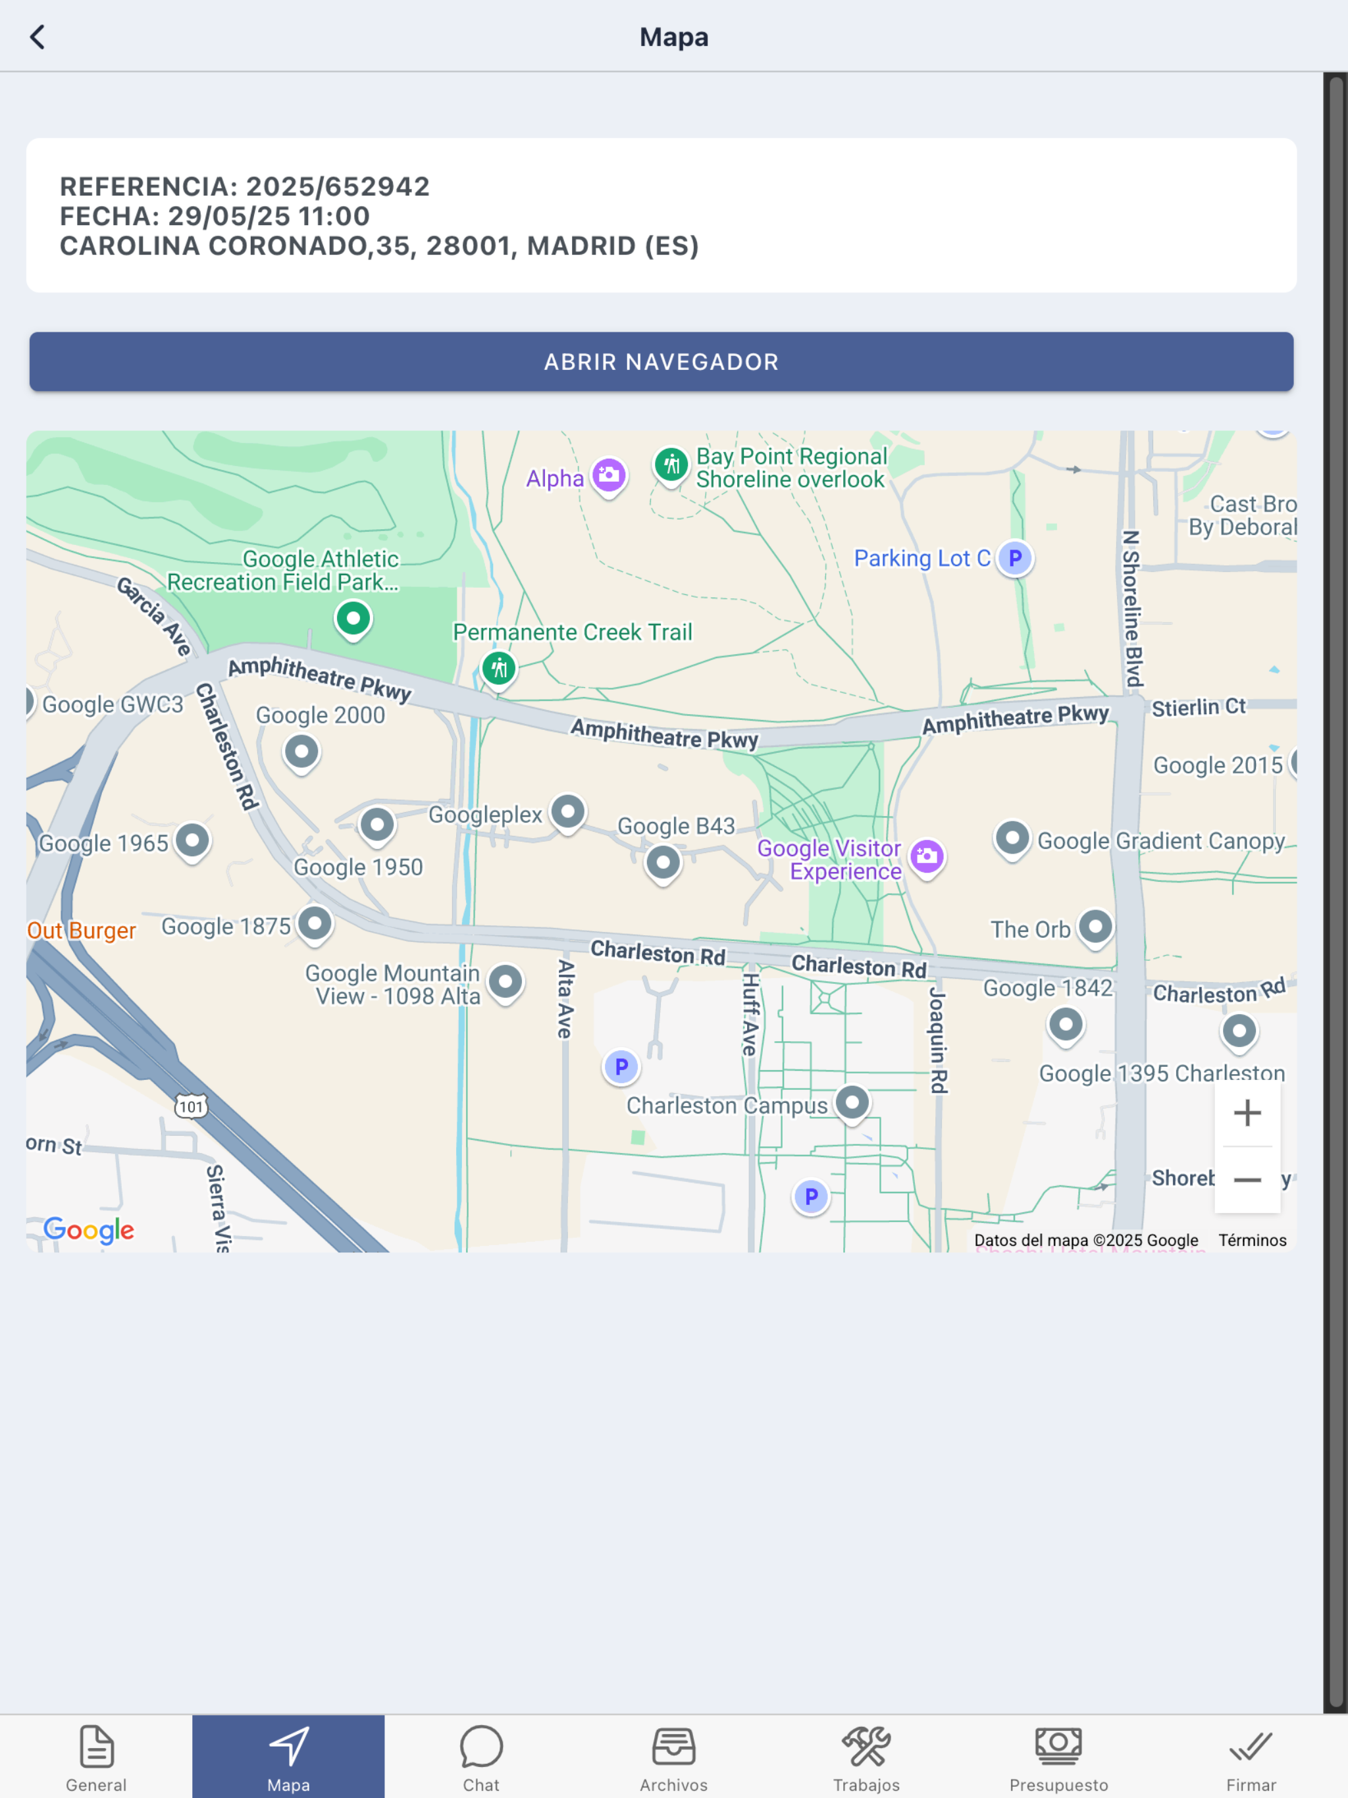Tap the Google 1965 marker
The image size is (1348, 1798).
pyautogui.click(x=193, y=842)
